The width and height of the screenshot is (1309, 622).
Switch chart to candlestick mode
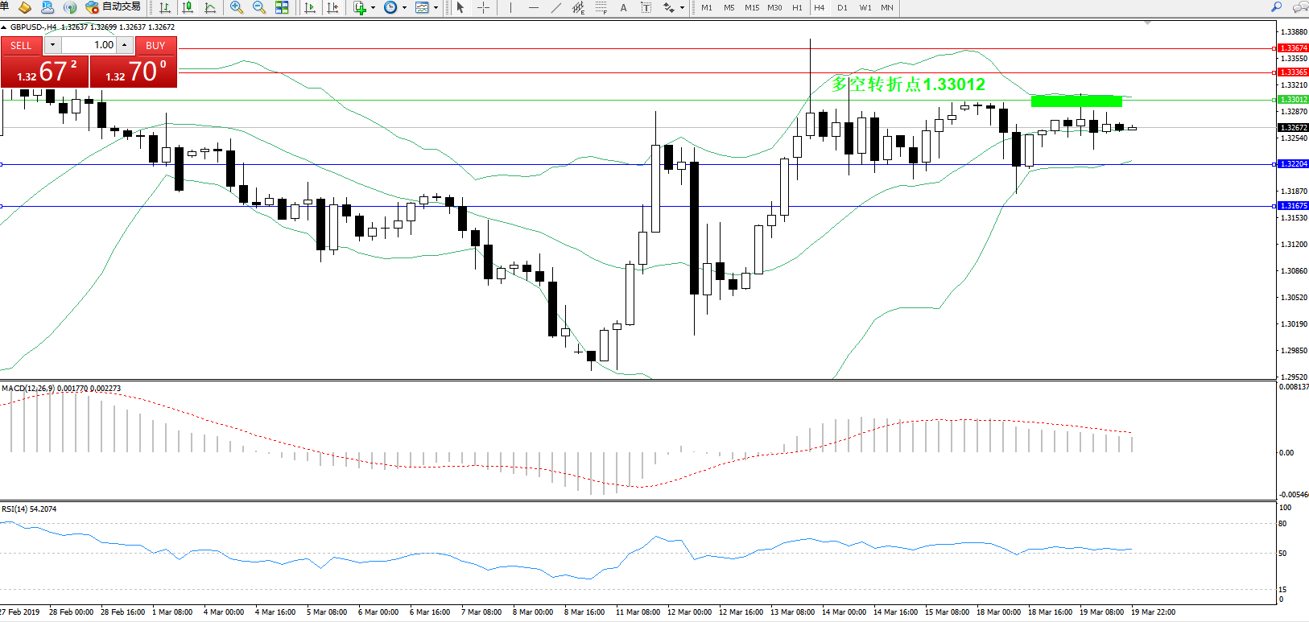click(188, 7)
